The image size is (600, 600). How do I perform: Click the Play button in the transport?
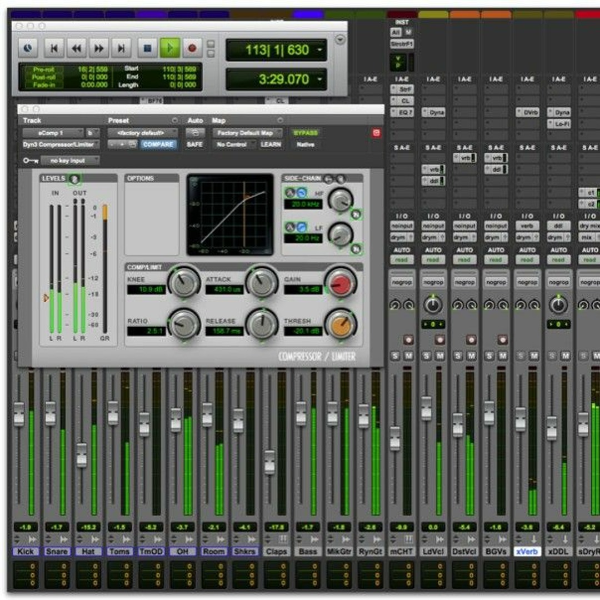tap(169, 48)
